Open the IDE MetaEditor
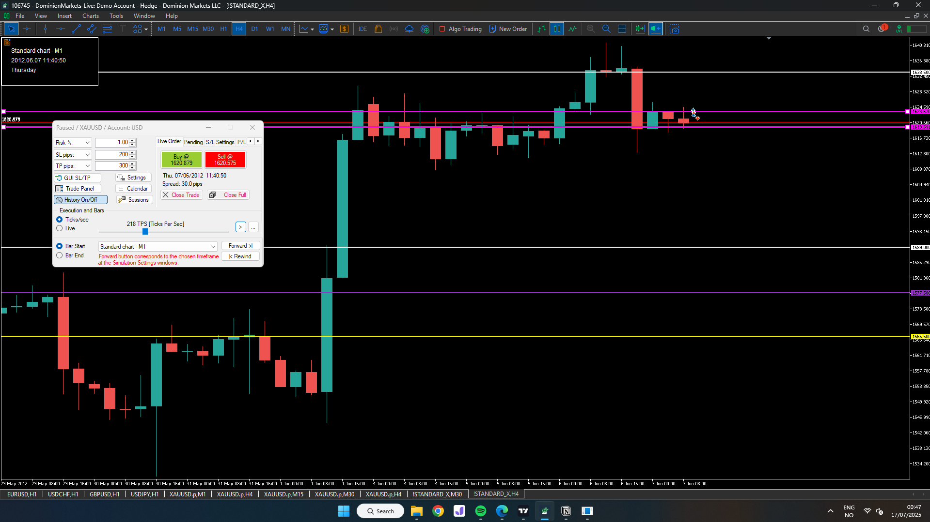 point(363,29)
